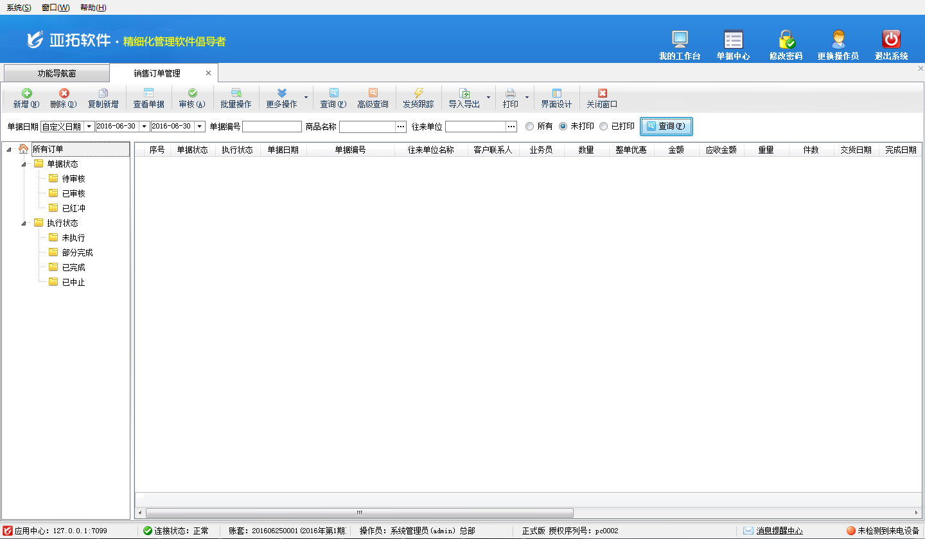Switch to the 功能导航窗 tab
This screenshot has height=539, width=925.
(57, 73)
